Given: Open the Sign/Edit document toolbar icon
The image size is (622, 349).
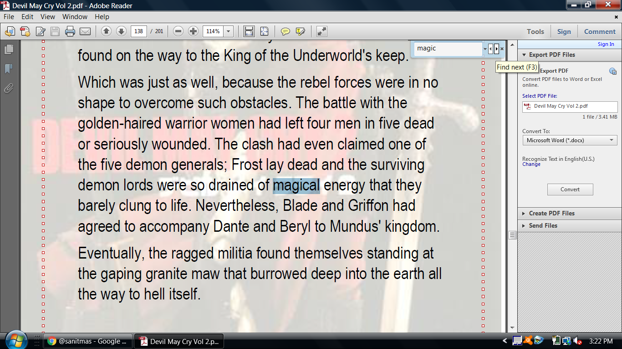Looking at the screenshot, I should tap(41, 31).
